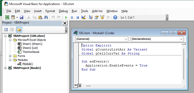Open the Help menu
The width and height of the screenshot is (194, 93).
pos(124,11)
